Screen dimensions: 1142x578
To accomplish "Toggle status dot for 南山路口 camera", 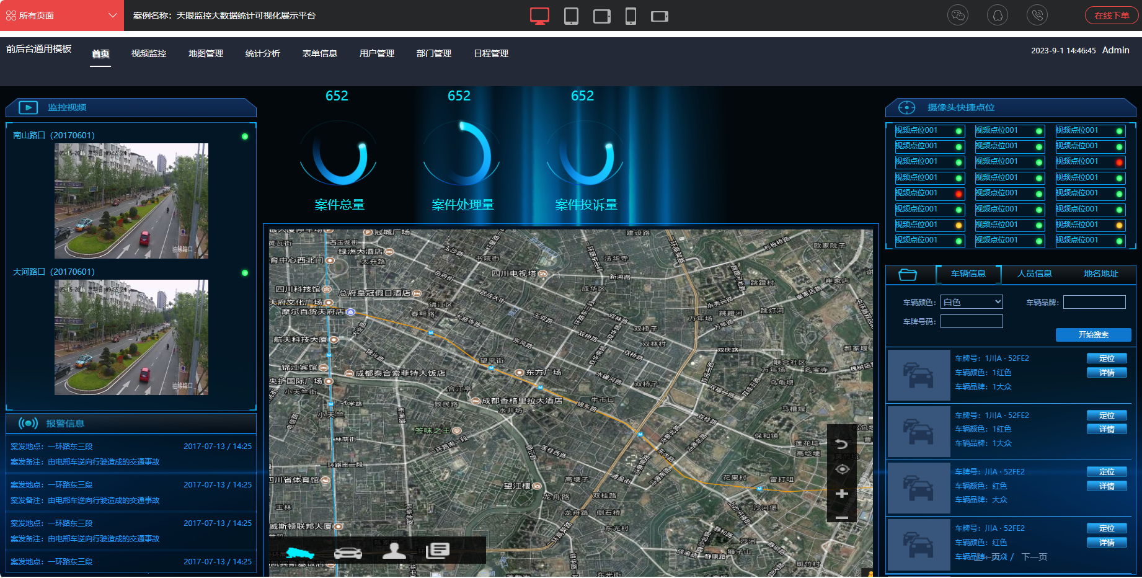I will pyautogui.click(x=245, y=136).
